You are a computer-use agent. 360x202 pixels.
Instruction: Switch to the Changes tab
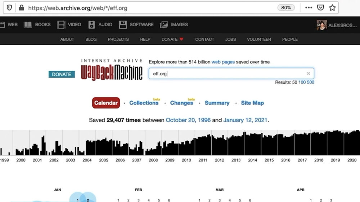[181, 103]
